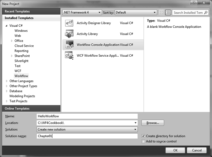
Task: Switch to medium icons view
Action: 168,12
